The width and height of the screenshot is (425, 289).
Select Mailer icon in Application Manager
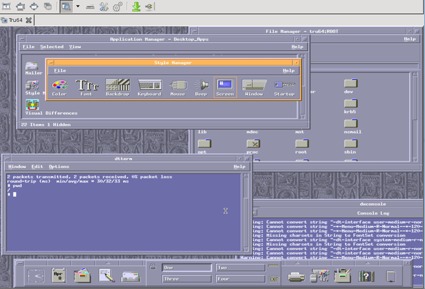click(33, 68)
